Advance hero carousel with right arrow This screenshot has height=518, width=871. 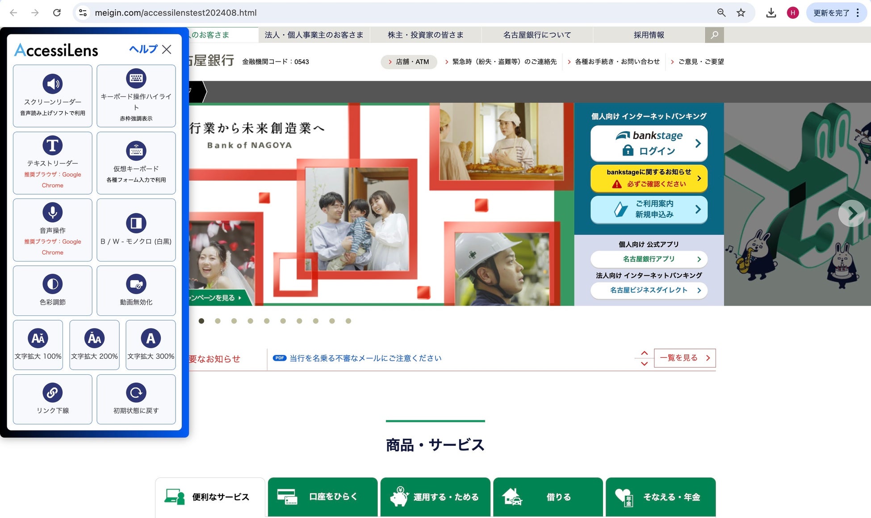pyautogui.click(x=851, y=214)
